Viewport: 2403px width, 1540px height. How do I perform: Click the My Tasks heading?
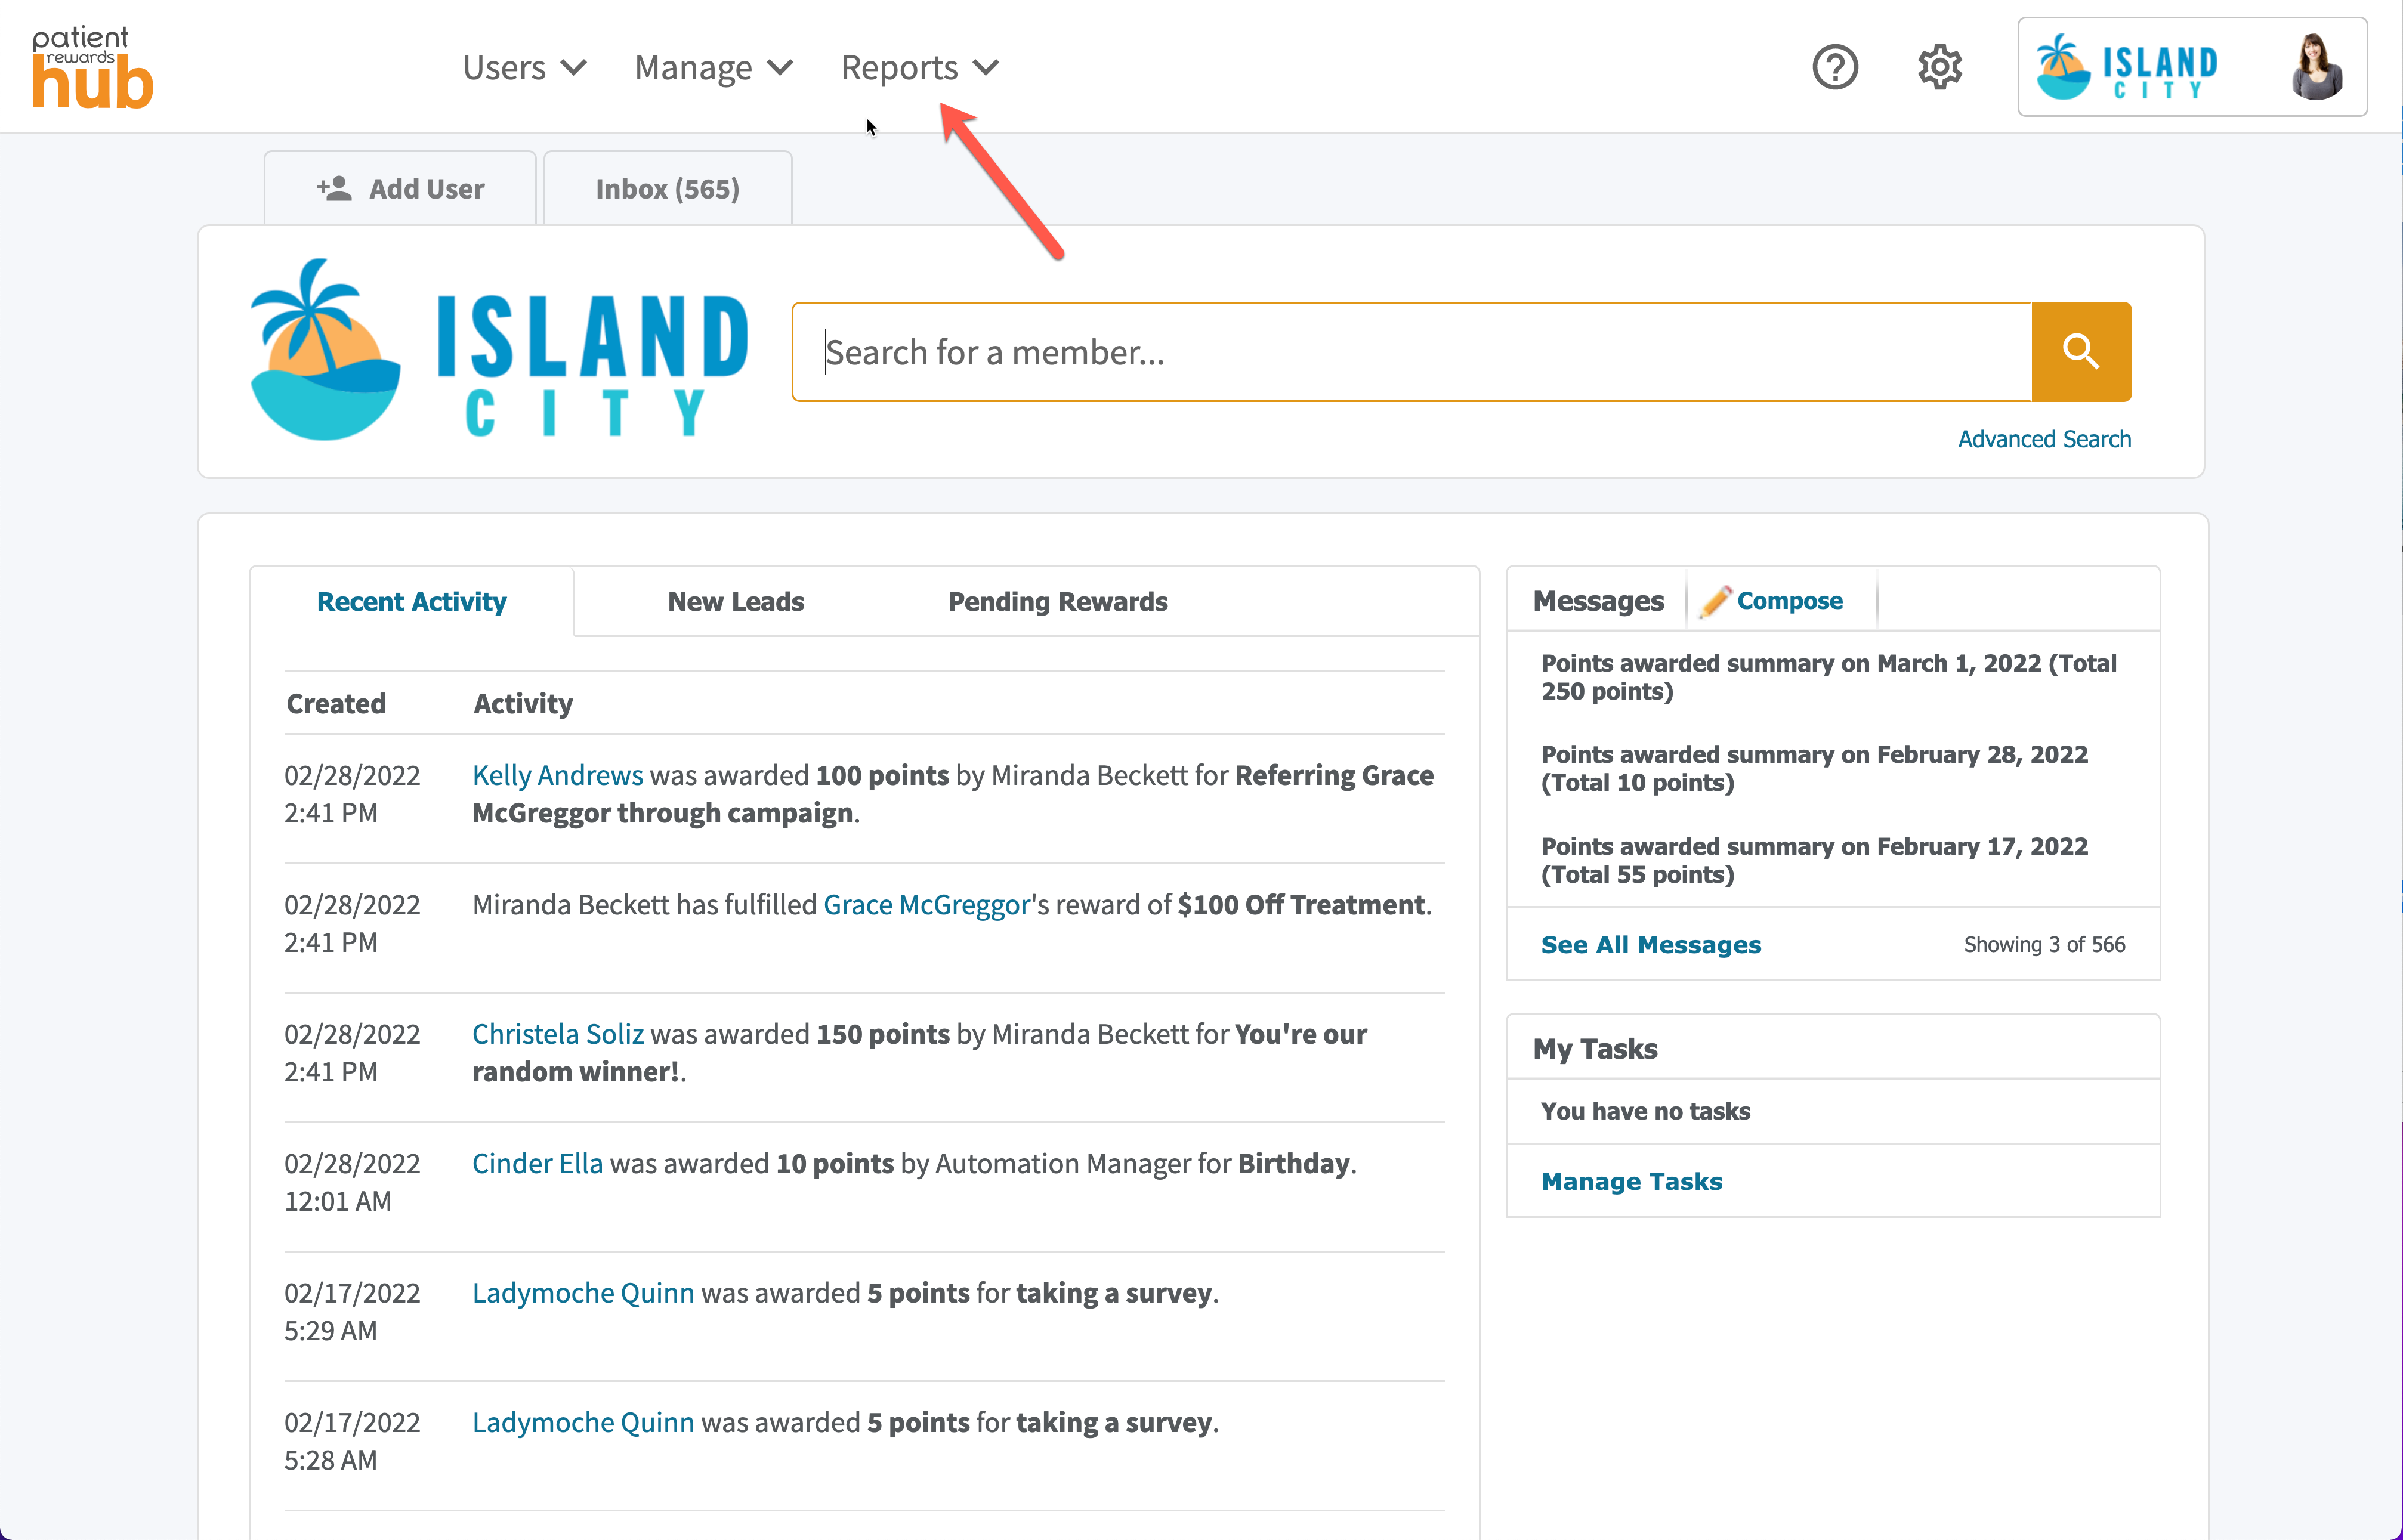pos(1595,1049)
